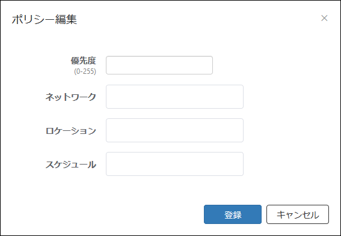
Task: Click inside the スケジュール field
Action: tap(174, 164)
